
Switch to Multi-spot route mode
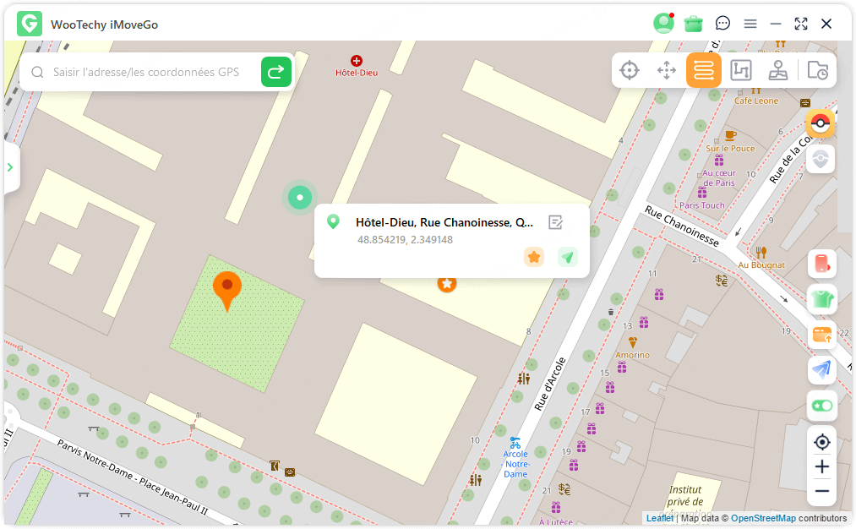741,71
